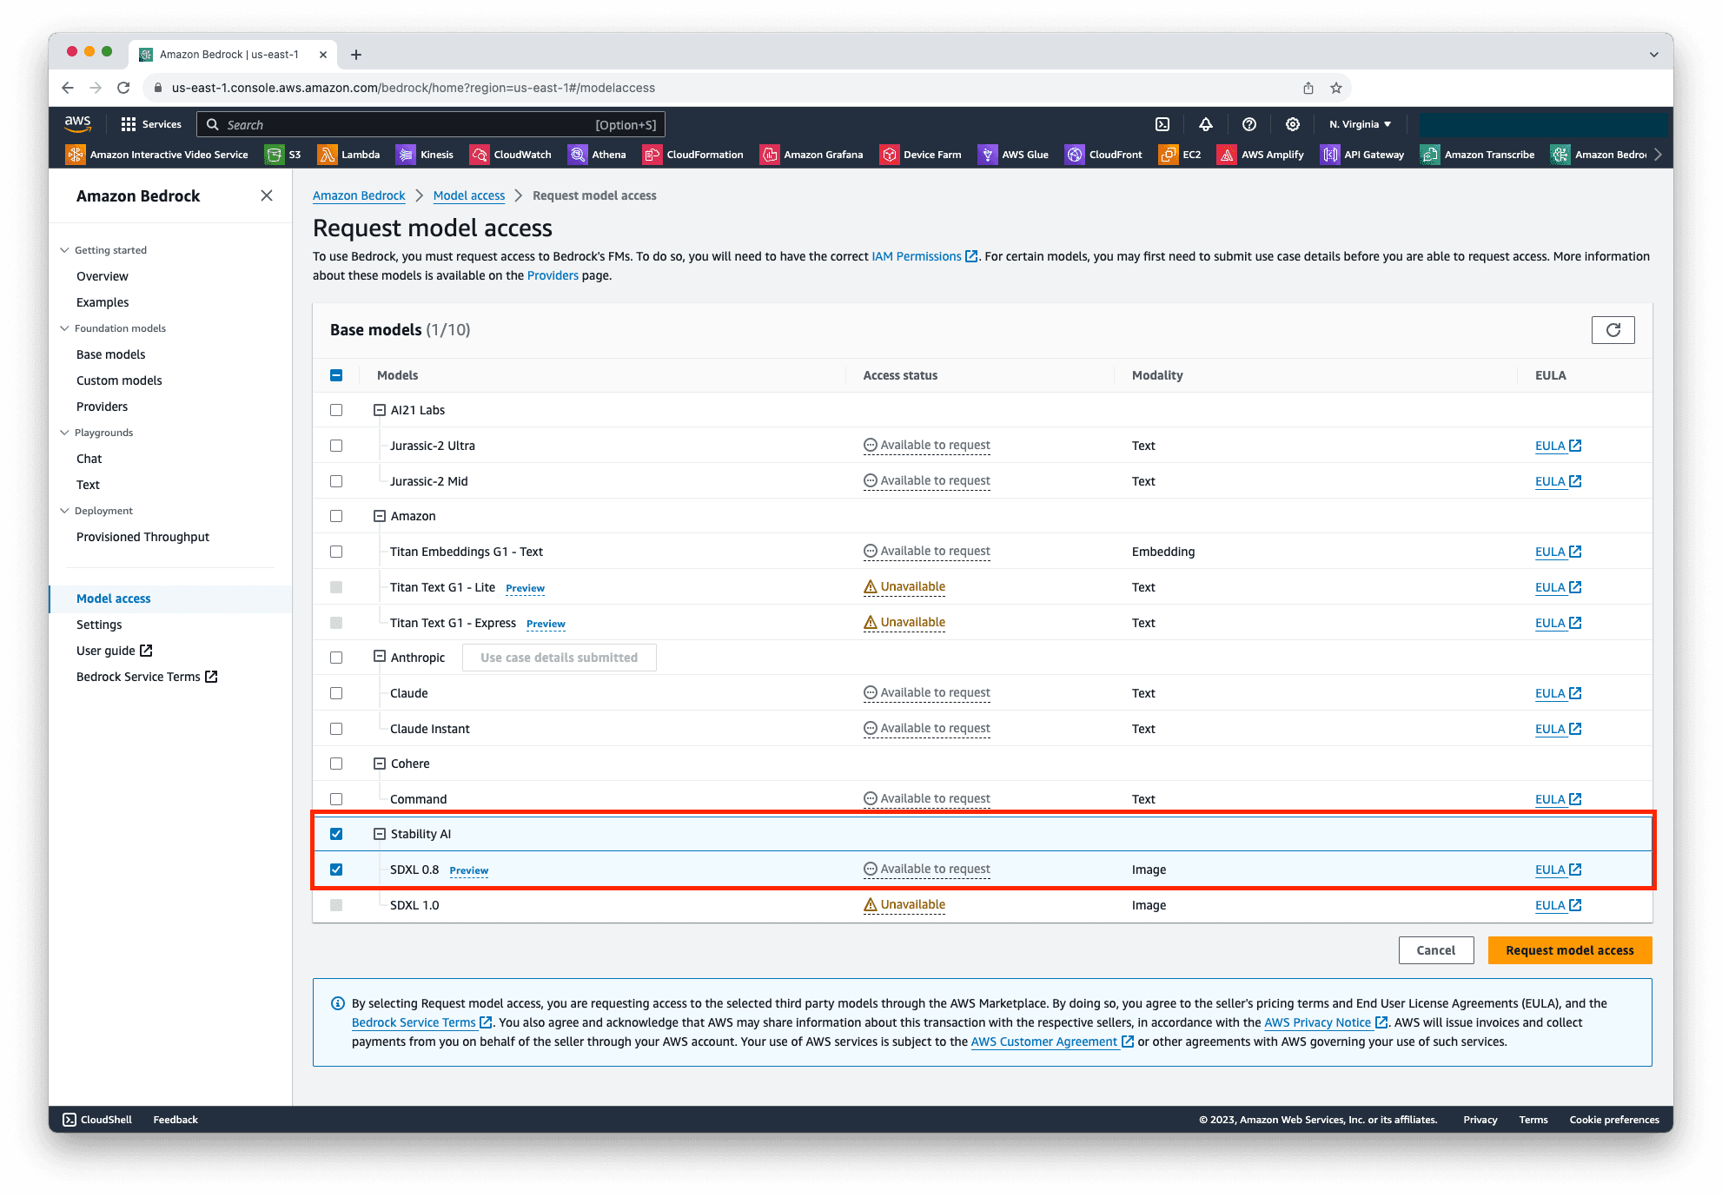The height and width of the screenshot is (1197, 1722).
Task: Open Base models in the sidebar
Action: (110, 354)
